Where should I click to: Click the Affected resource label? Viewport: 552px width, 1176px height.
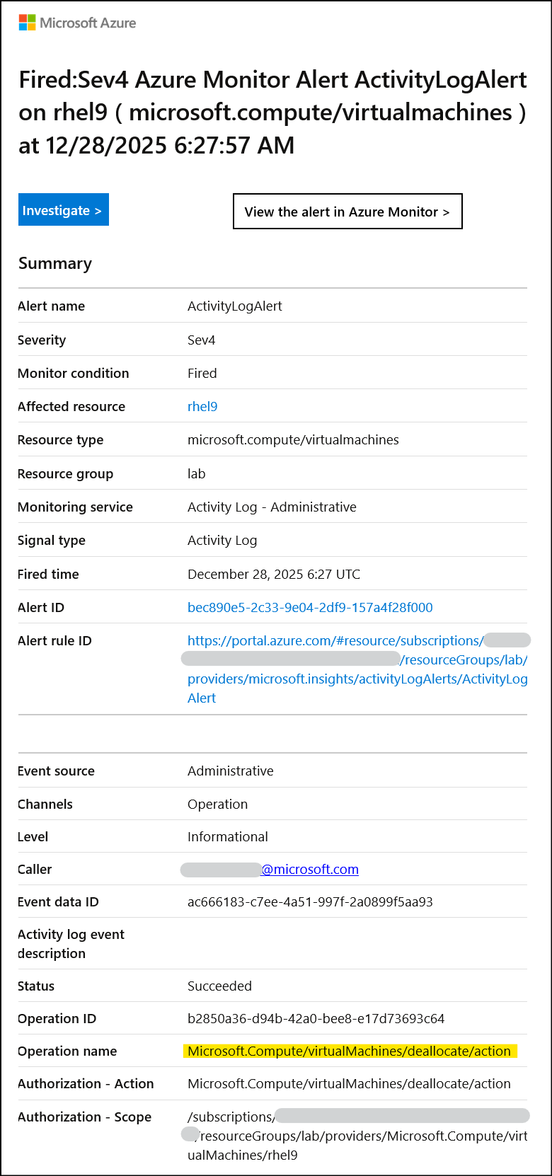[x=71, y=407]
